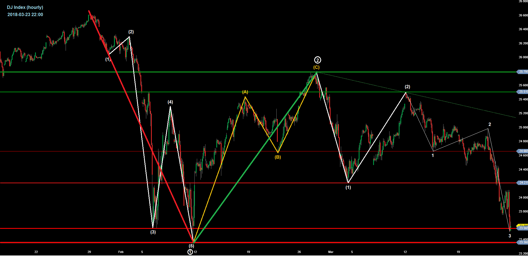The height and width of the screenshot is (256, 528).
Task: Click the 26 400 price axis label
Action: [x=523, y=29]
